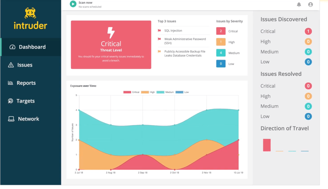Click the 'Issues Discovered' heading
This screenshot has width=328, height=189.
click(284, 19)
